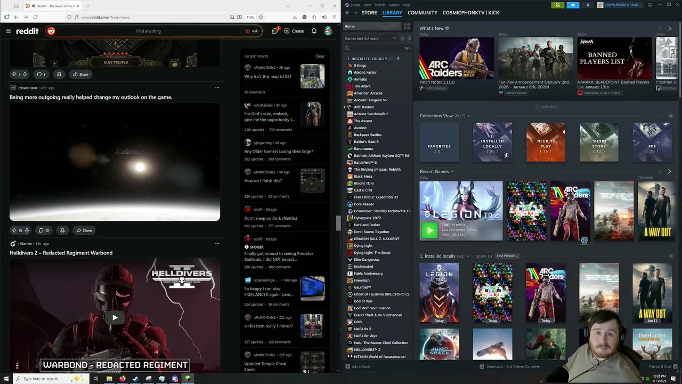Viewport: 682px width, 384px height.
Task: Open advanced filters icon in Steam library search
Action: pos(407,49)
